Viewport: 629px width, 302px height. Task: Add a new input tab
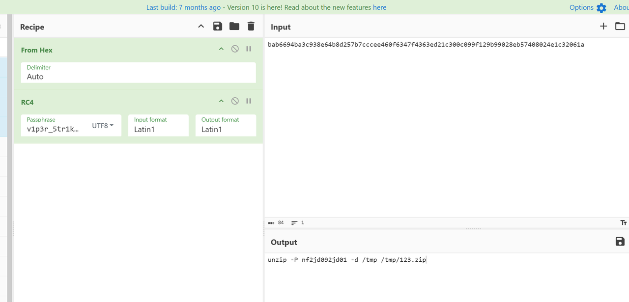click(x=603, y=27)
